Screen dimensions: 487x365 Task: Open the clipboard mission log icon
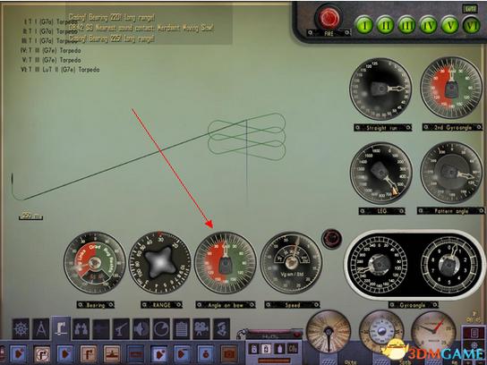[182, 329]
